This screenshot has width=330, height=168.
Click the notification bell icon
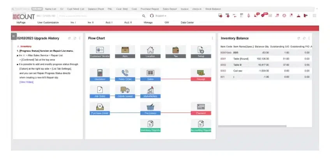click(x=249, y=16)
